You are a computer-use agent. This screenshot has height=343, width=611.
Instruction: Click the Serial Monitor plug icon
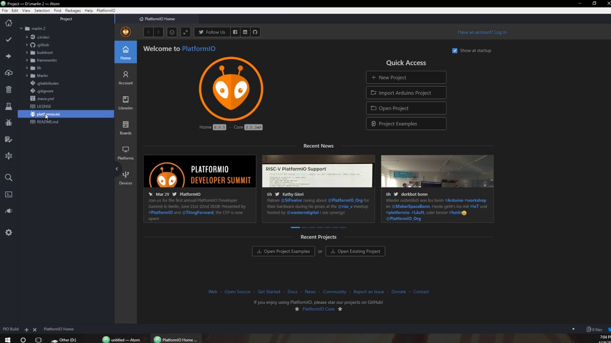pyautogui.click(x=9, y=211)
